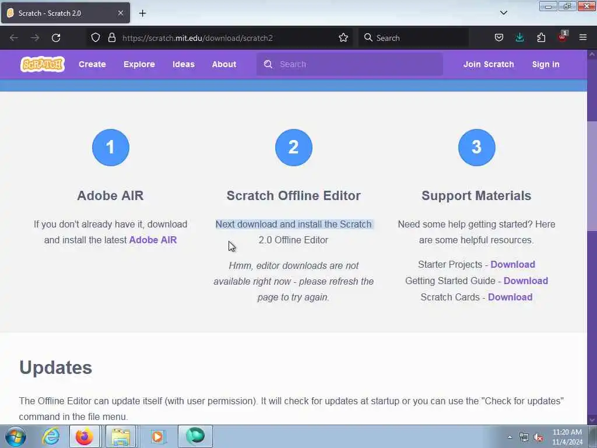Screen dimensions: 597x448
Task: Open the Windows Start button
Action: tap(16, 436)
